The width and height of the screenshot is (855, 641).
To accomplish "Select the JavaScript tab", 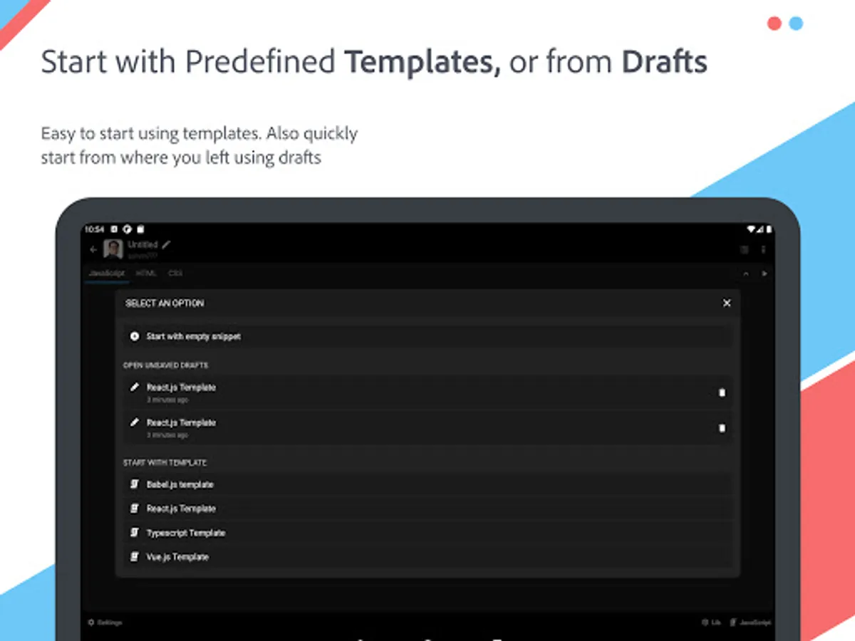I will point(107,273).
